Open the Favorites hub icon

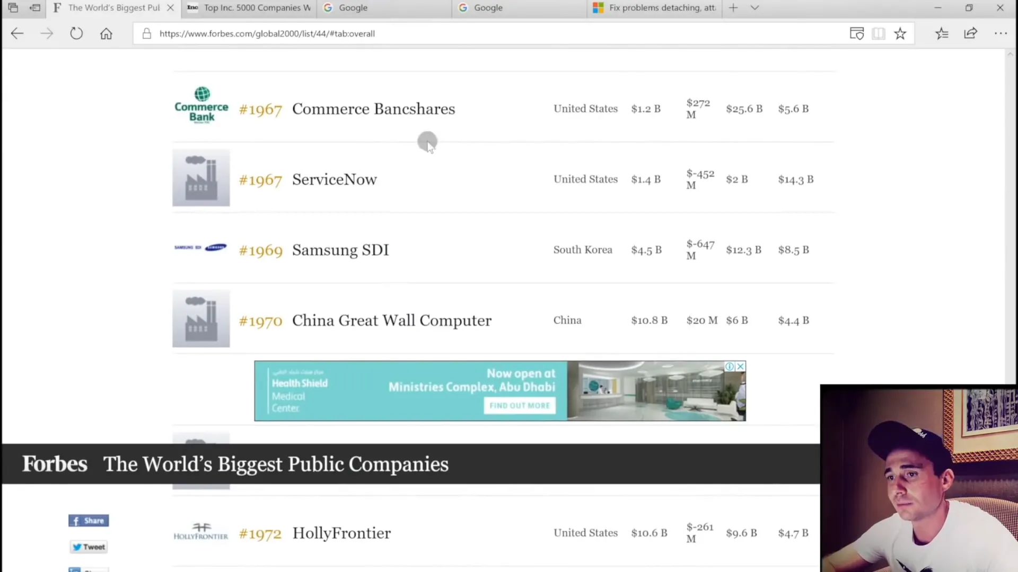click(942, 33)
